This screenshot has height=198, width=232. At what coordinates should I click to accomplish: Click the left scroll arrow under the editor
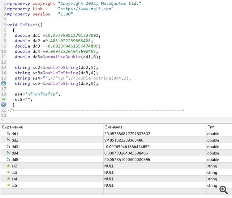tap(2, 120)
